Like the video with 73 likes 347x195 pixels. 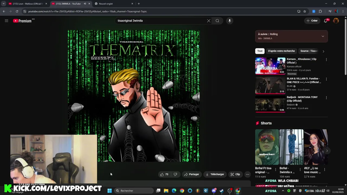pos(165,174)
